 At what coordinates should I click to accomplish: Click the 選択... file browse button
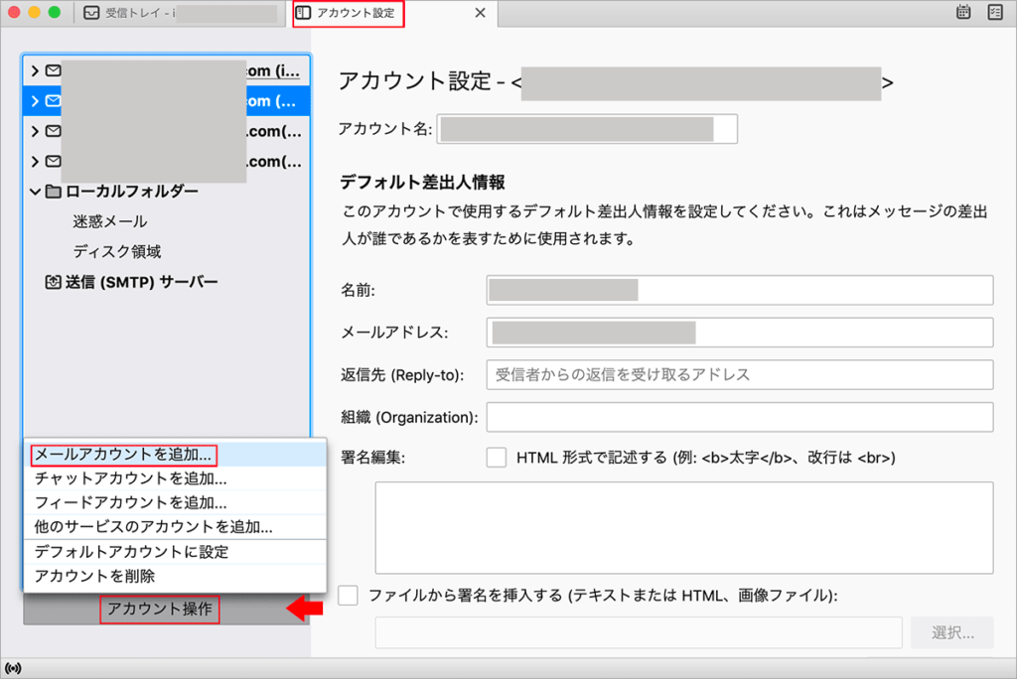[x=951, y=632]
